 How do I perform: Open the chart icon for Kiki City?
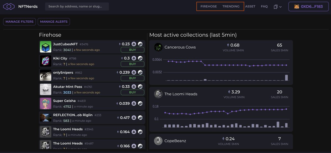pyautogui.click(x=140, y=58)
